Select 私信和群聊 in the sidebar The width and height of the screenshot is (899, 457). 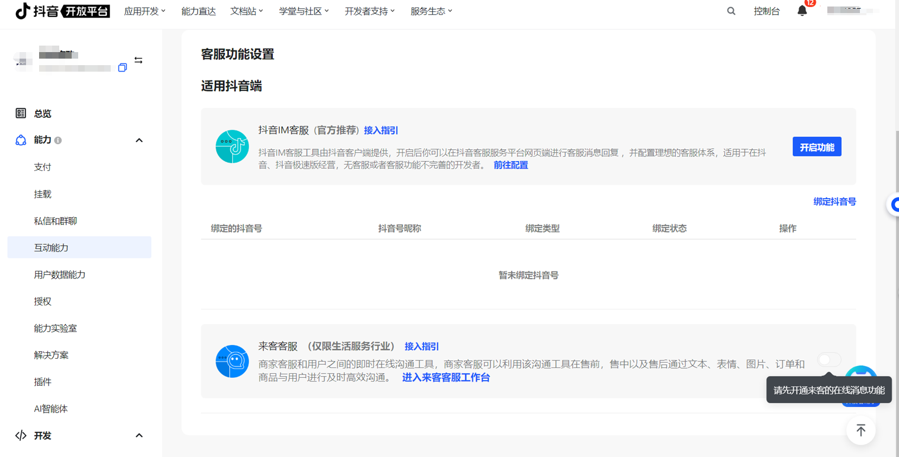coord(55,221)
